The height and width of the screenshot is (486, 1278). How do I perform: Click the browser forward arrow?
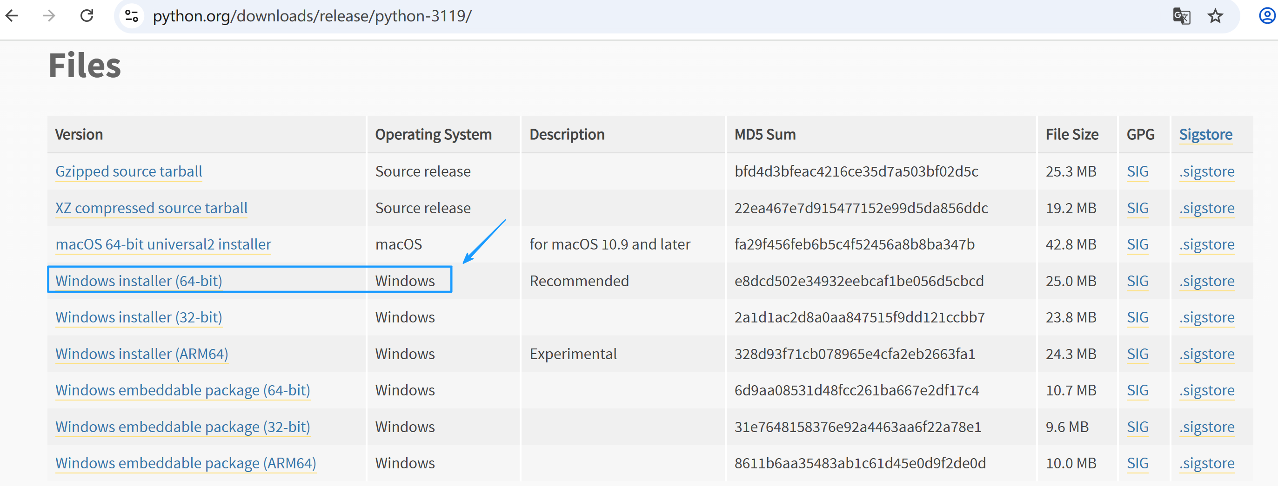tap(49, 16)
